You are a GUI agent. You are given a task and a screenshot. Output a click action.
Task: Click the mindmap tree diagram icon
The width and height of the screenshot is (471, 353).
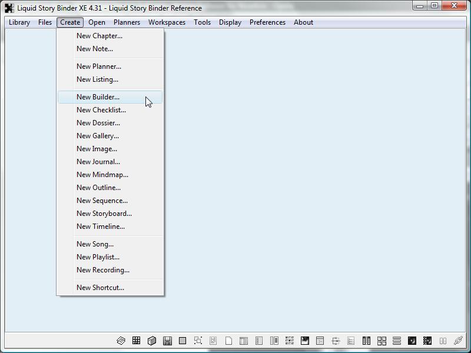tap(336, 341)
